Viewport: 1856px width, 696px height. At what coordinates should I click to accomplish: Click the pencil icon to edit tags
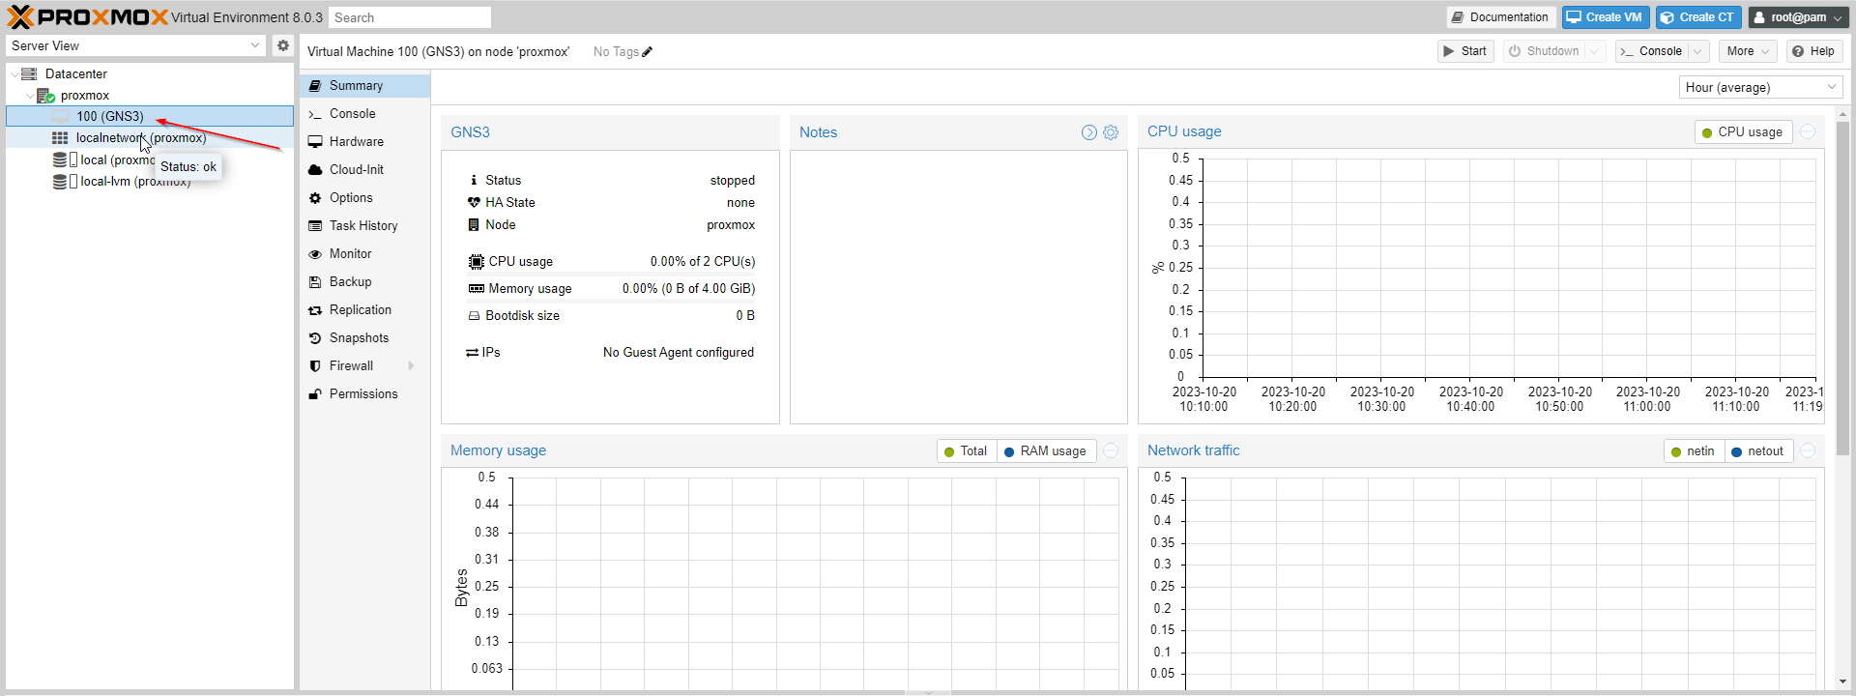[647, 52]
